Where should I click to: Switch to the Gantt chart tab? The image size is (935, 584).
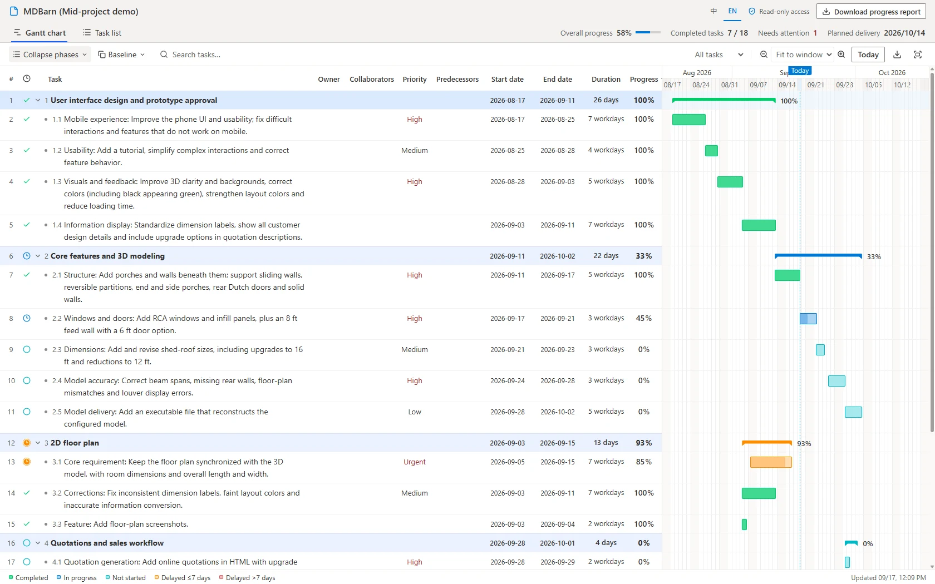[x=40, y=33]
